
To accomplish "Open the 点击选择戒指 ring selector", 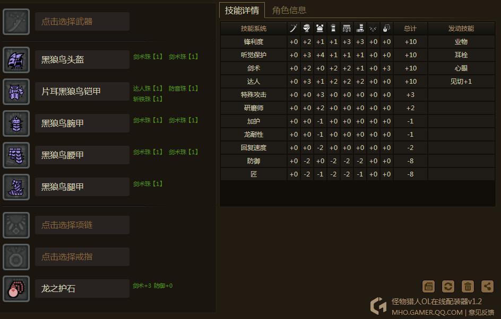I will [82, 257].
